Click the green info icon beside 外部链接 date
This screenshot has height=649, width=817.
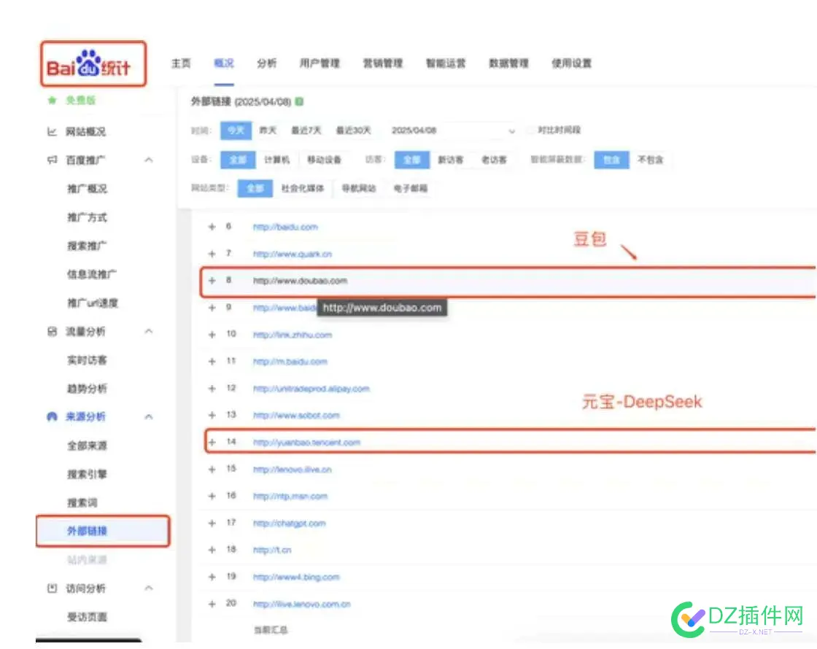(x=298, y=102)
